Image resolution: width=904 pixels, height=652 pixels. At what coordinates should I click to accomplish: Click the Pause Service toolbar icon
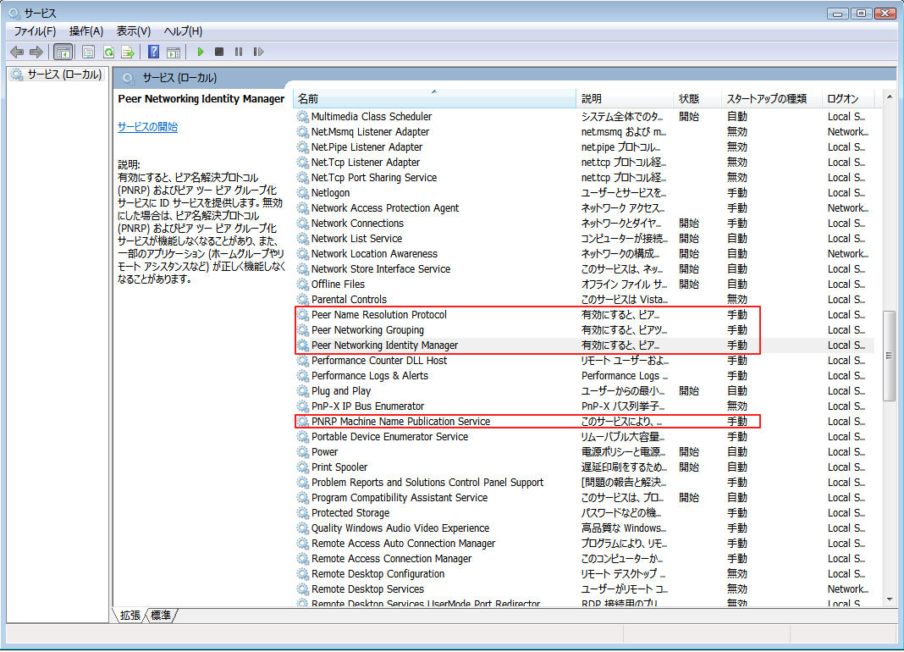(x=239, y=52)
